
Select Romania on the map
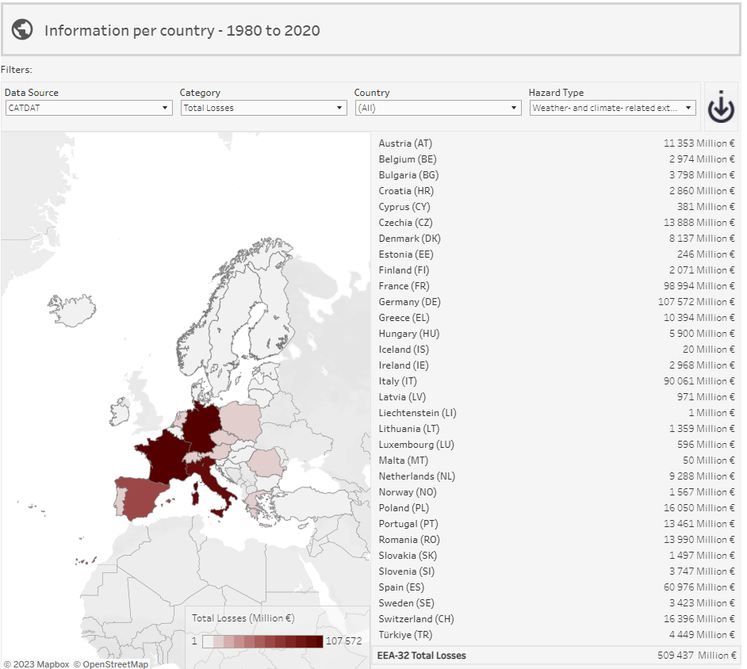click(266, 462)
